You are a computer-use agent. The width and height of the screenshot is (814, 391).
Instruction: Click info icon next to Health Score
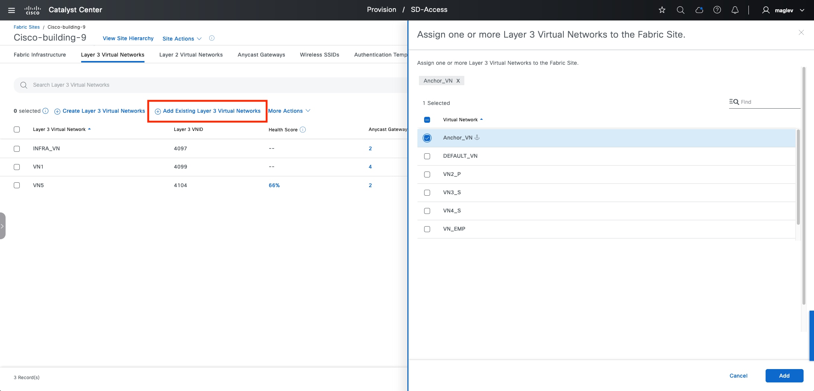tap(303, 129)
